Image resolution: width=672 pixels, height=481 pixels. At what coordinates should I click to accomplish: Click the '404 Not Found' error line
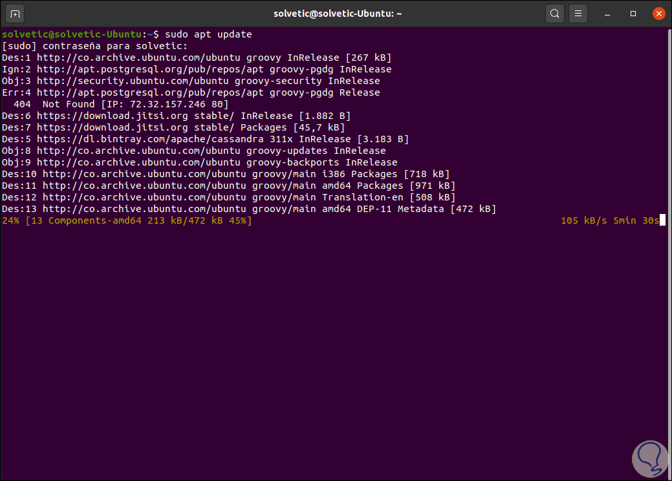(121, 104)
